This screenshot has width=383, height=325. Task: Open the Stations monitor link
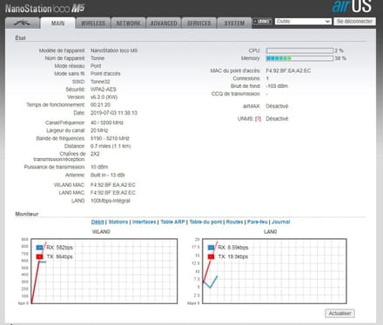[x=118, y=222]
